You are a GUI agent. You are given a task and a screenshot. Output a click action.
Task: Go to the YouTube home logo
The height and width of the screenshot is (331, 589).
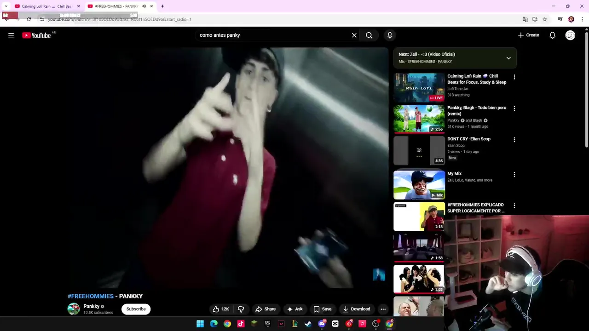[36, 35]
